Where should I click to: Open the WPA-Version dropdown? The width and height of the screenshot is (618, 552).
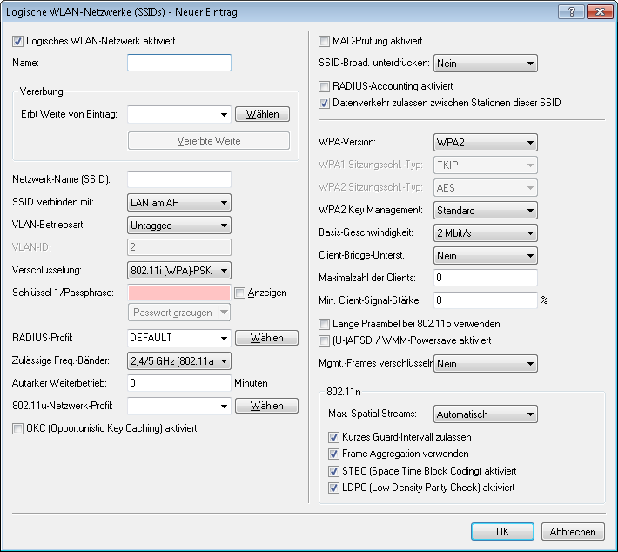tap(485, 143)
